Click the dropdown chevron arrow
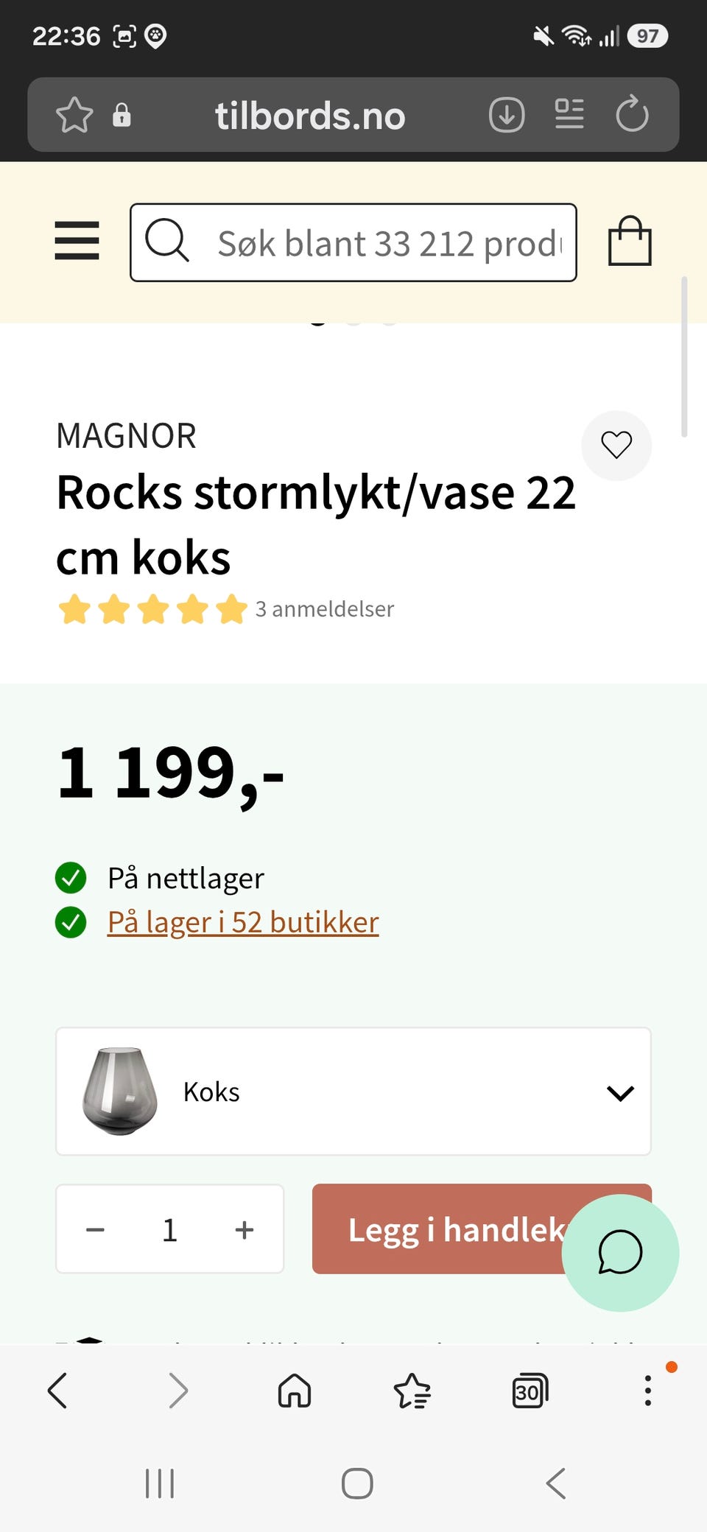This screenshot has height=1532, width=707. coord(620,1093)
